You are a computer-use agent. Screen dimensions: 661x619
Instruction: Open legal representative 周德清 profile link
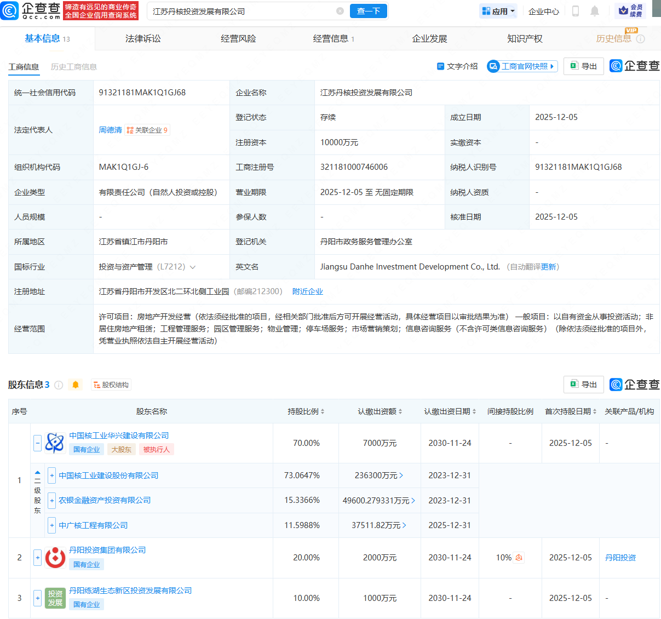(x=110, y=130)
